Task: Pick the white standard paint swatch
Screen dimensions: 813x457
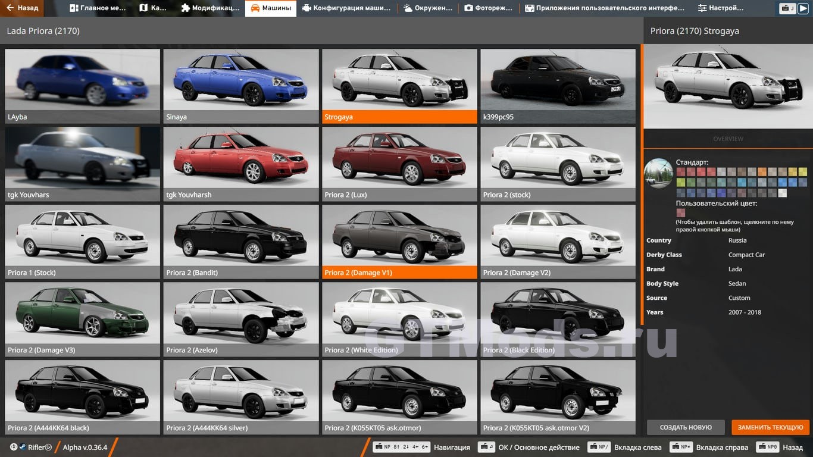Action: coord(783,193)
